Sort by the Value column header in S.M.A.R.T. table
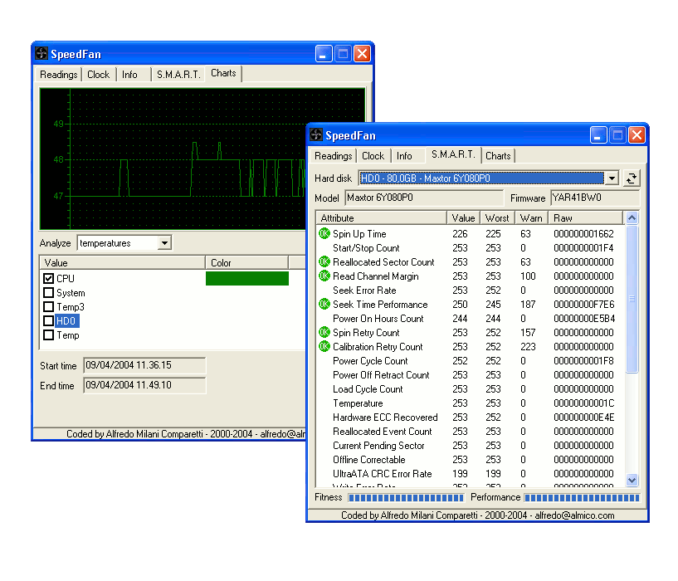 pyautogui.click(x=463, y=218)
